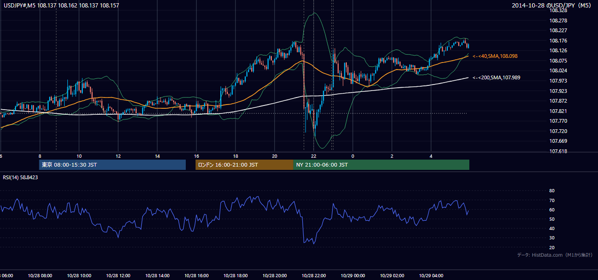Click the 10/28 20:00 time label

point(275,275)
